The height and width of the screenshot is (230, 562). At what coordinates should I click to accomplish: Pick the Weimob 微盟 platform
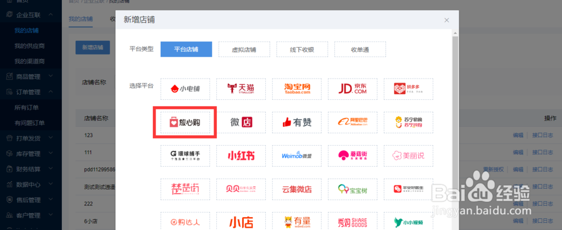297,156
